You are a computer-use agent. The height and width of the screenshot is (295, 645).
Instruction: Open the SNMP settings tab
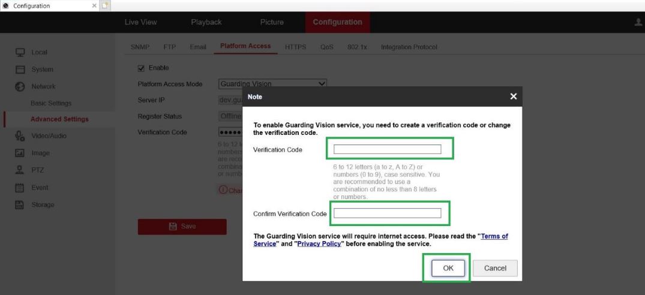click(x=140, y=47)
